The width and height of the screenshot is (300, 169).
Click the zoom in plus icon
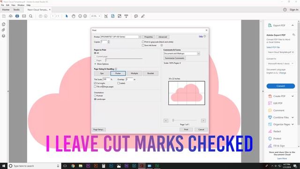(x=85, y=16)
